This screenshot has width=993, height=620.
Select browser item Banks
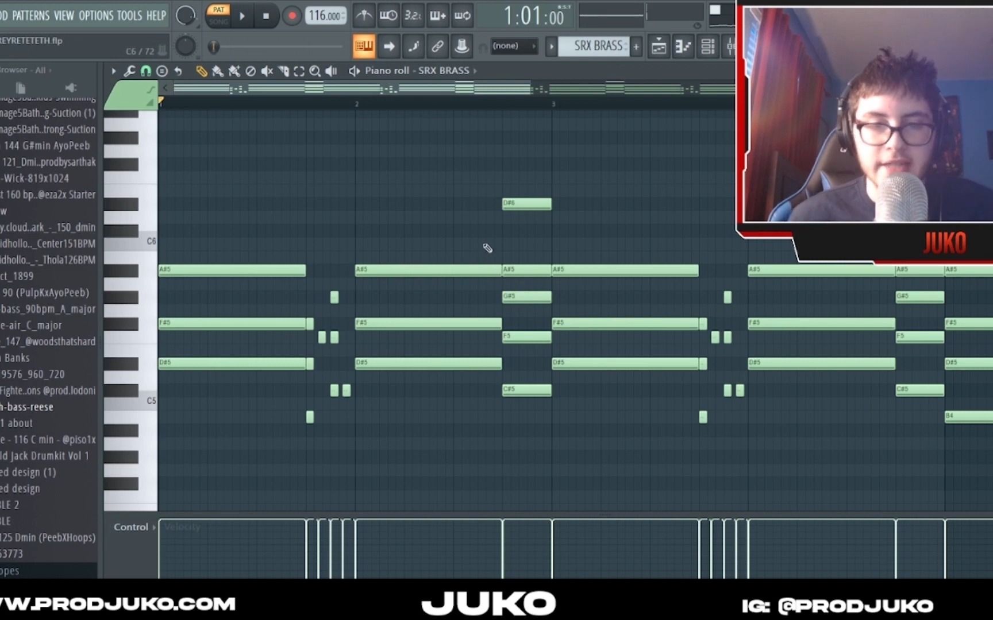point(16,358)
